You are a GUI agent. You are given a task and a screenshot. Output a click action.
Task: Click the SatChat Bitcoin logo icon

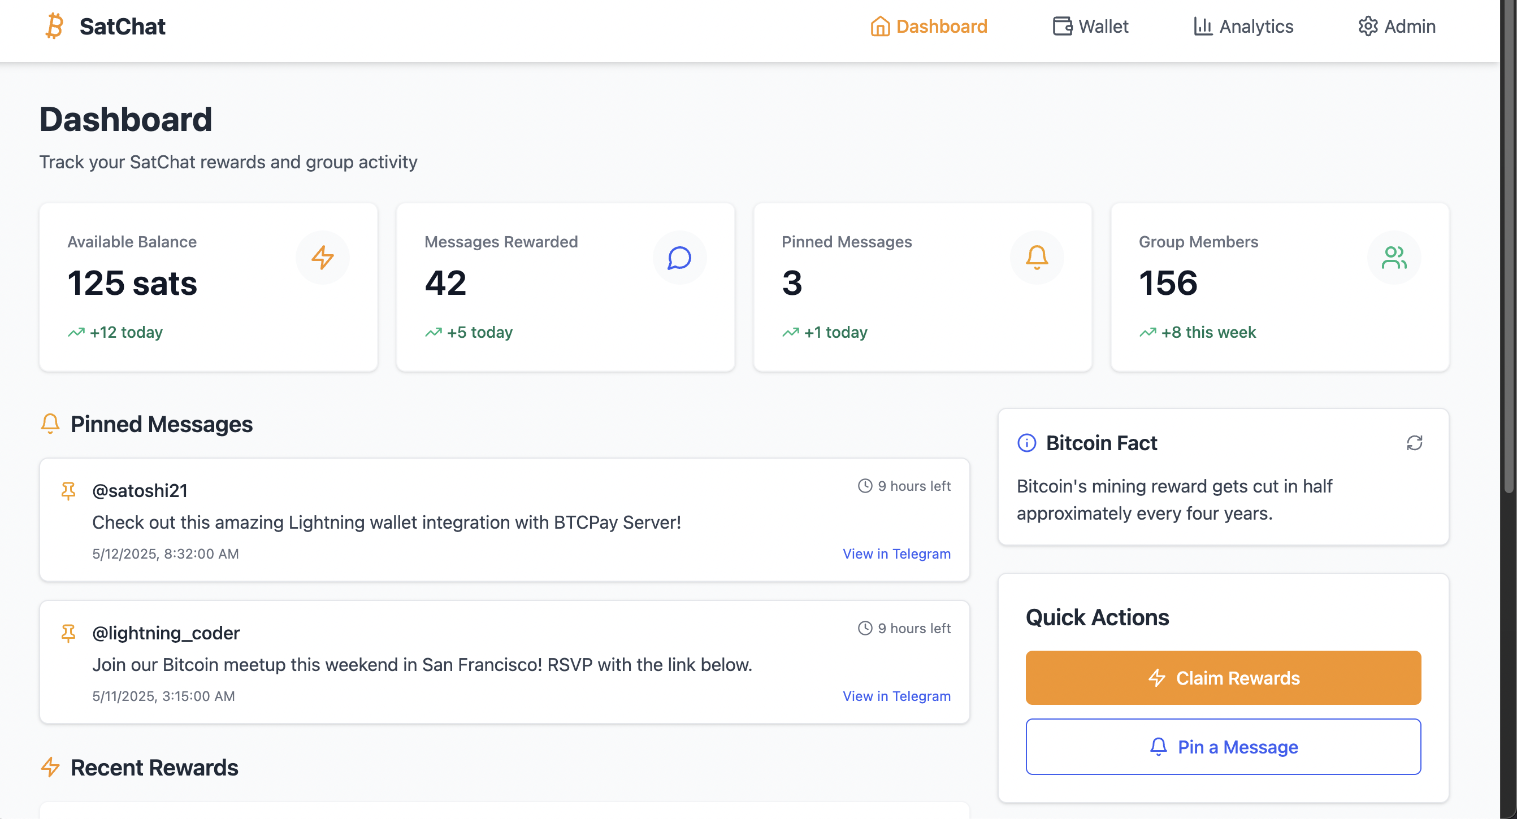pyautogui.click(x=54, y=26)
